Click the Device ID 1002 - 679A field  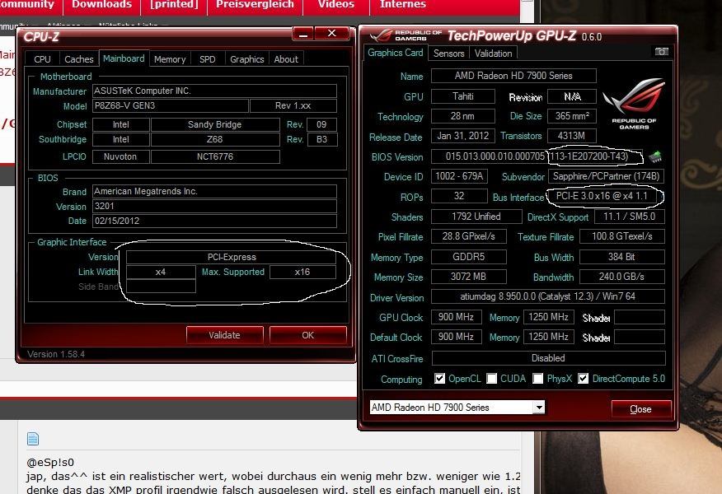pos(459,176)
